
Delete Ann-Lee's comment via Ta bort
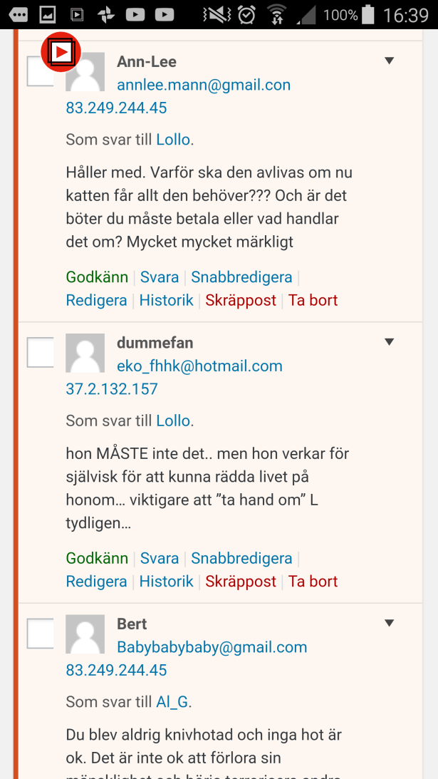click(313, 301)
